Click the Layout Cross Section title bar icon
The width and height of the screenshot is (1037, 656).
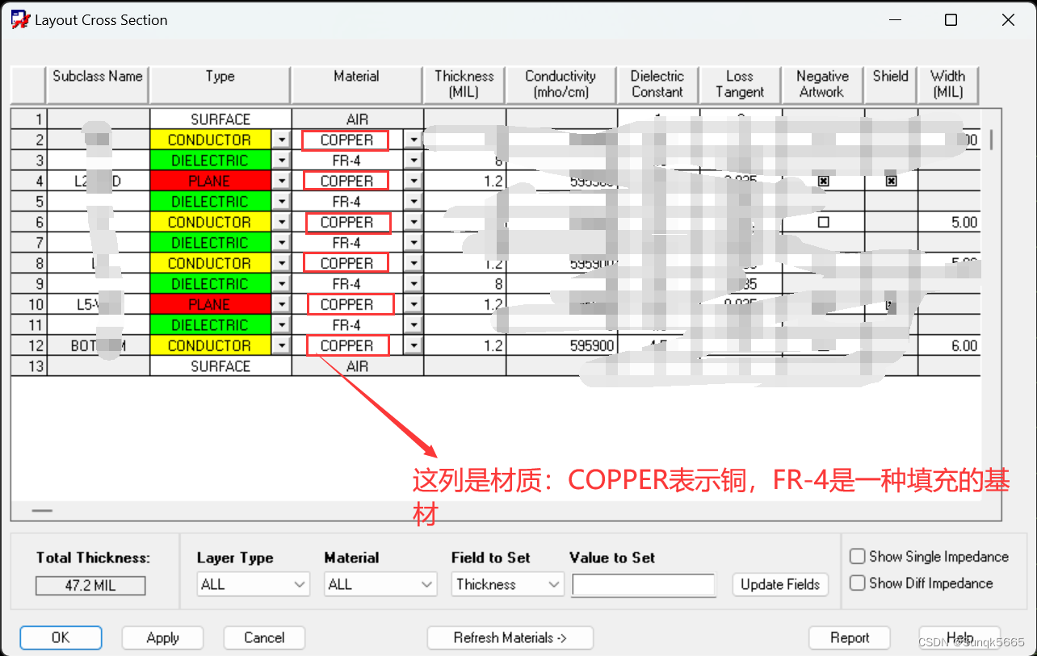[19, 19]
